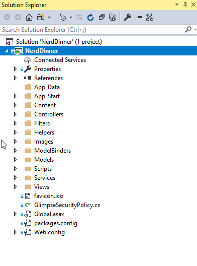Viewport: 197px width, 266px height.
Task: Expand the Controllers folder
Action: 15,114
